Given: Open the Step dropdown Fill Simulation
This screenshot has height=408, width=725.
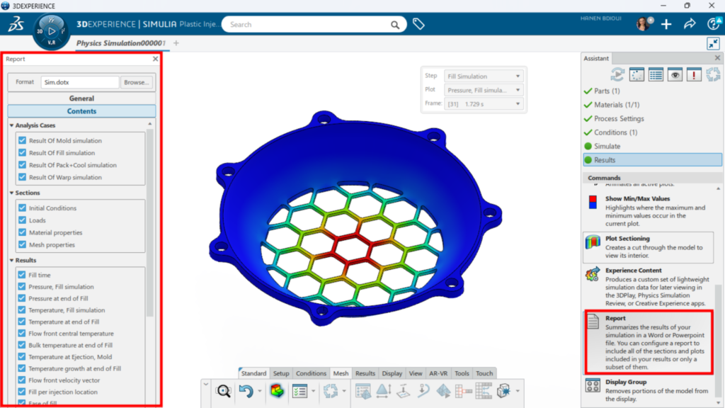Looking at the screenshot, I should coord(483,76).
